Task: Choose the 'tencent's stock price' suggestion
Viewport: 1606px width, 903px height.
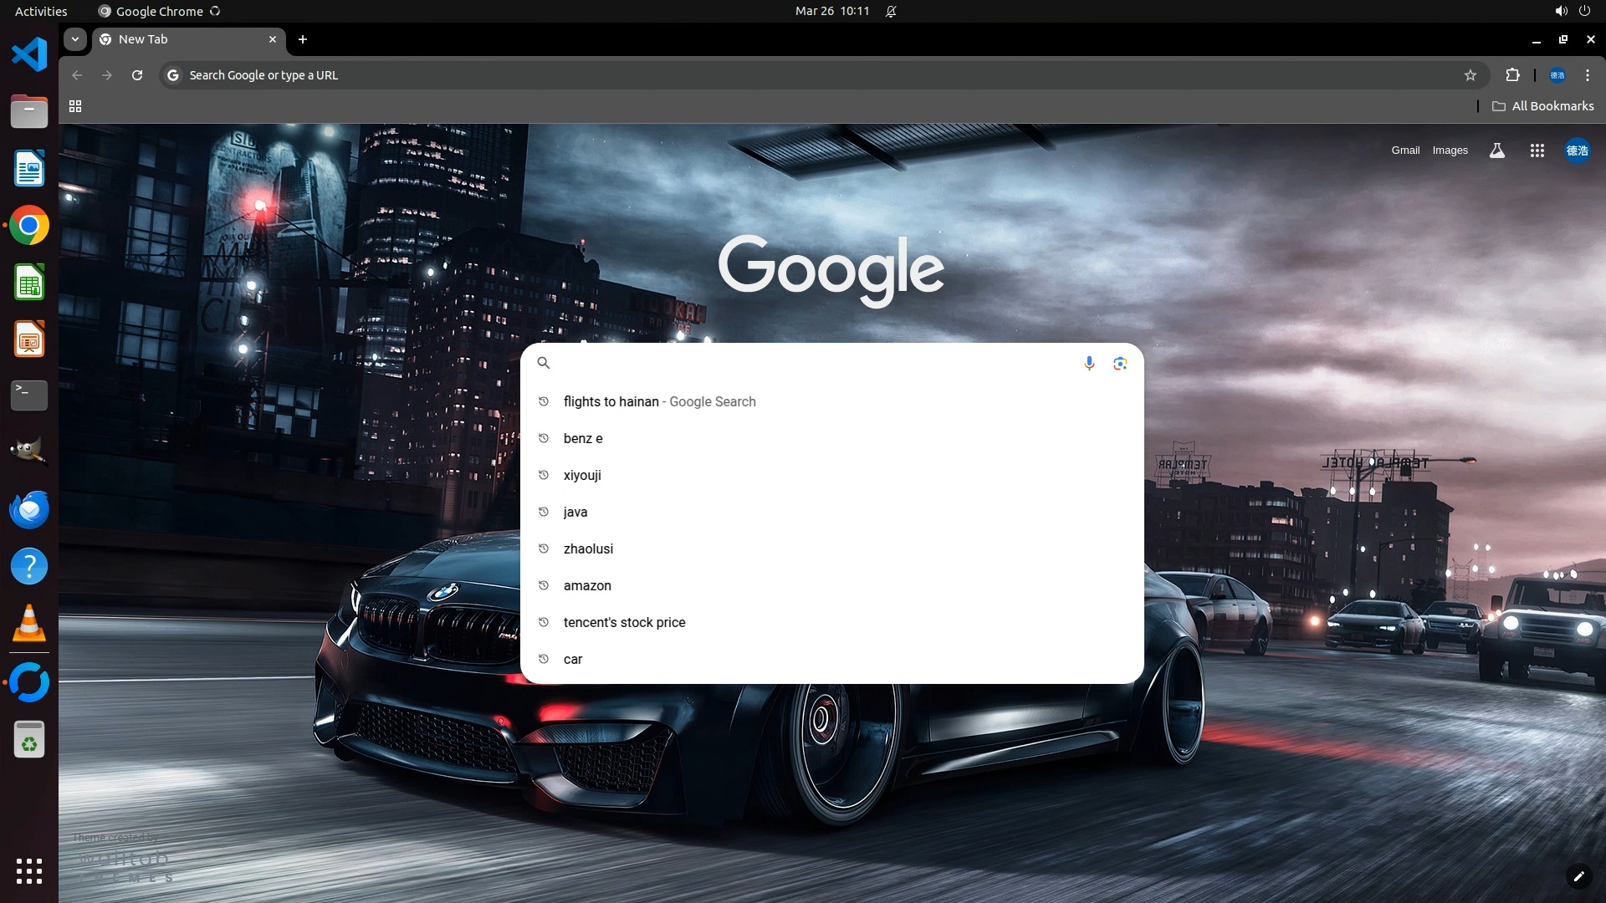Action: pos(624,622)
